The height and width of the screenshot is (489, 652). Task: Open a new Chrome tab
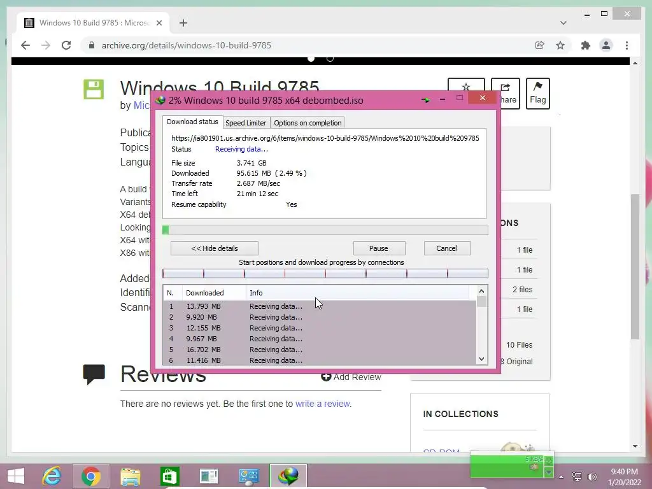point(183,23)
